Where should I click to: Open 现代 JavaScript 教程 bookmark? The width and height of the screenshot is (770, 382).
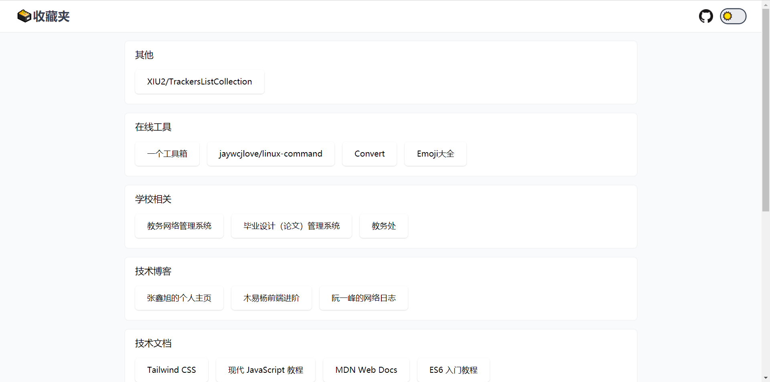pos(265,370)
